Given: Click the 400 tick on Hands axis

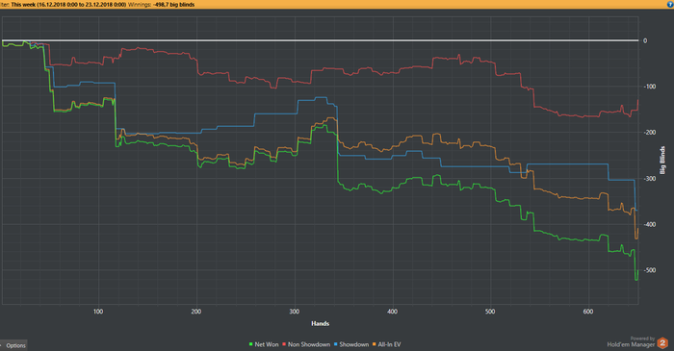Looking at the screenshot, I should [392, 312].
